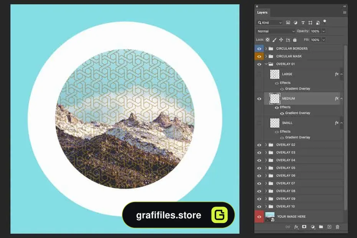
Task: Open the add layer style fx menu
Action: coord(296,227)
